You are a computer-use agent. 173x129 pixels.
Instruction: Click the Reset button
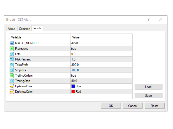[155, 106]
